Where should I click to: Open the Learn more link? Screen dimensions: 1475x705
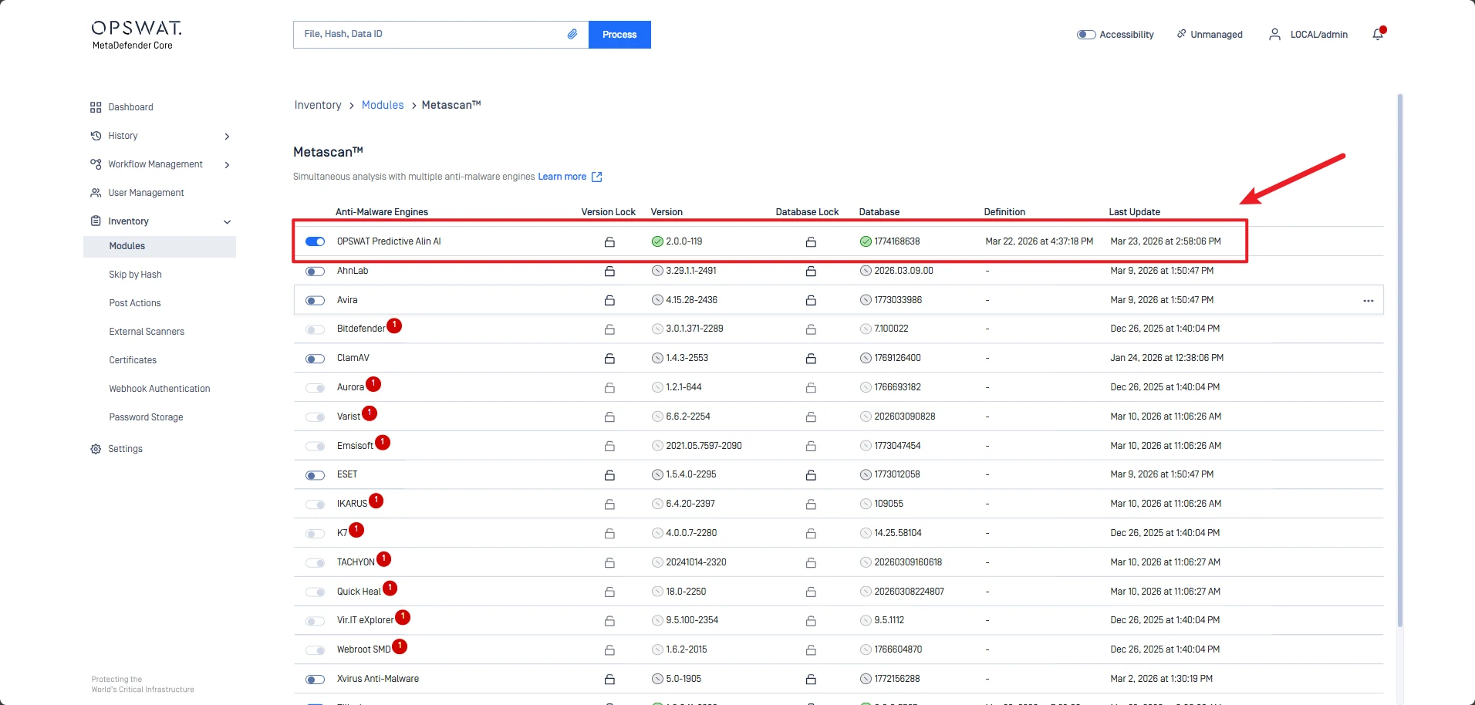click(562, 177)
